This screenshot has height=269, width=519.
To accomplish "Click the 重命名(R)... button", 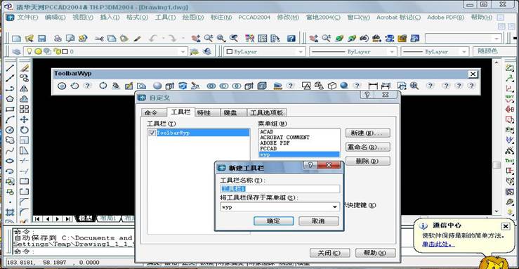I will pos(368,147).
